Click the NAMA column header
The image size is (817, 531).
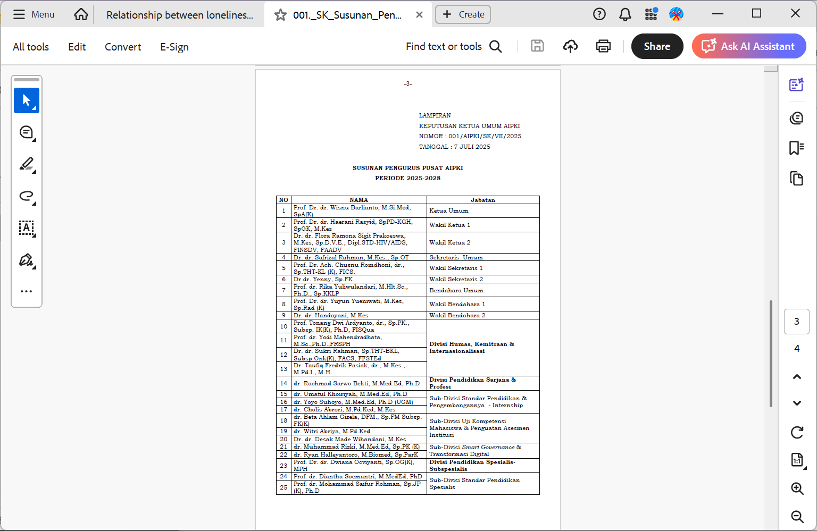coord(359,200)
